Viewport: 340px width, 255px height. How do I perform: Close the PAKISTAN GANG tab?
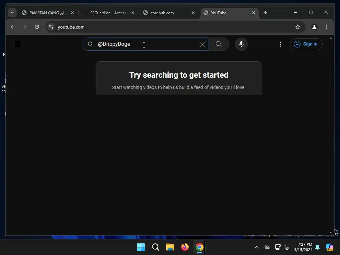point(72,13)
